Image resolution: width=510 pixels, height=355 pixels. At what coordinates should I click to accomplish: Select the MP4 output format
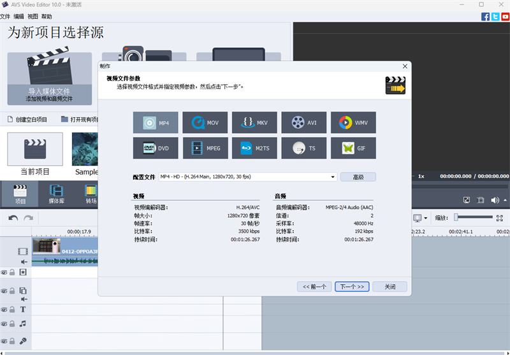click(x=156, y=122)
